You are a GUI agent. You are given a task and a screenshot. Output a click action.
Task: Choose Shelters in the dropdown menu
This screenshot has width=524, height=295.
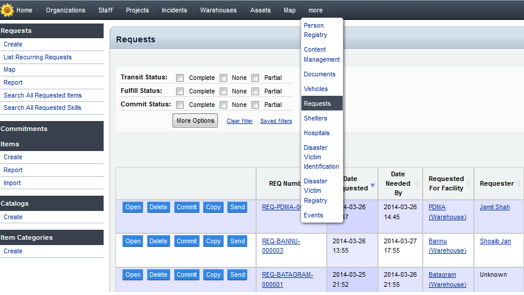tap(315, 118)
